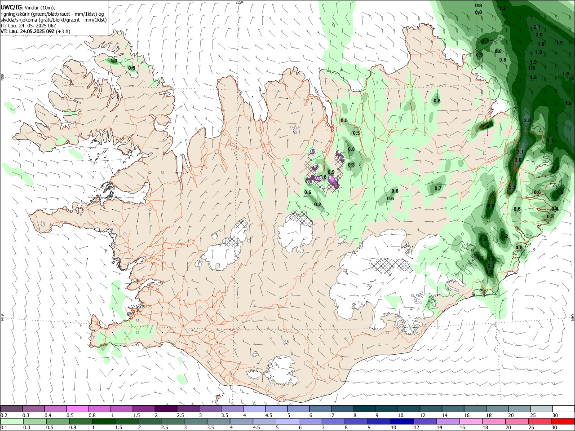Pick the pale green 0.1–0.3 swatch in lower legend

tap(12, 422)
